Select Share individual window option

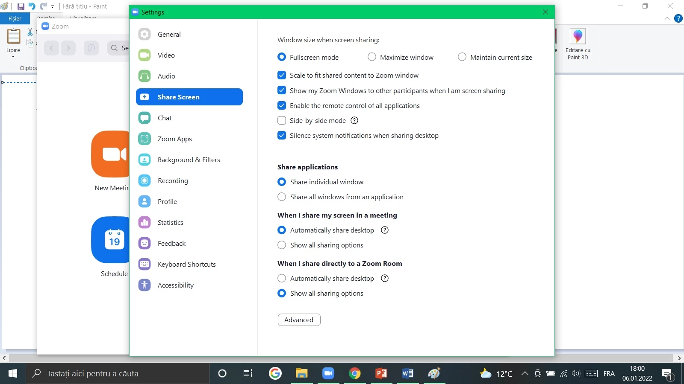pyautogui.click(x=282, y=182)
